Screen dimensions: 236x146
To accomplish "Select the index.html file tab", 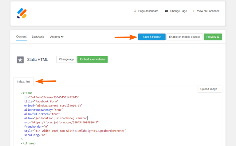I will coord(24,82).
